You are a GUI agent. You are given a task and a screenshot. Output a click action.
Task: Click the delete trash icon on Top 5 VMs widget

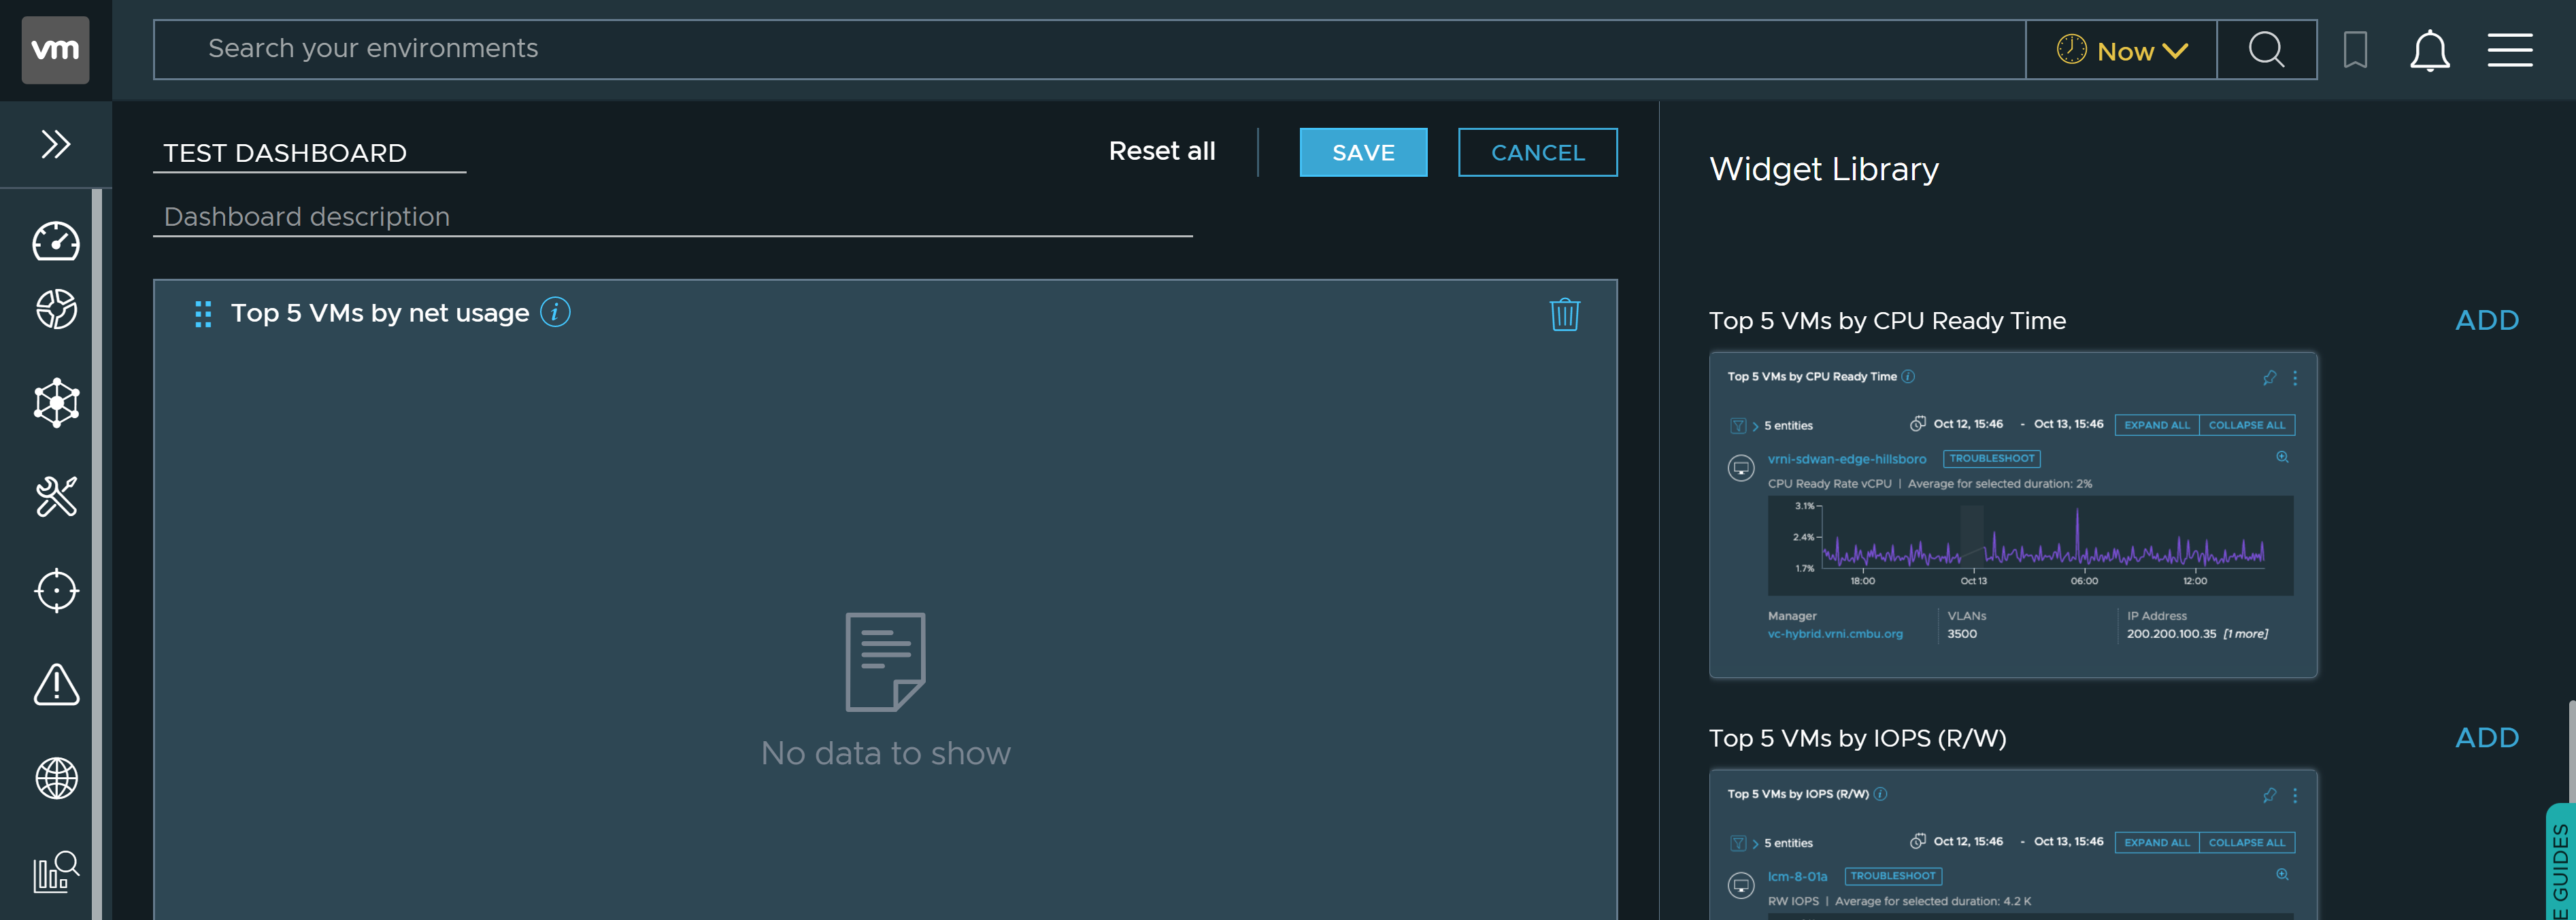pos(1564,312)
